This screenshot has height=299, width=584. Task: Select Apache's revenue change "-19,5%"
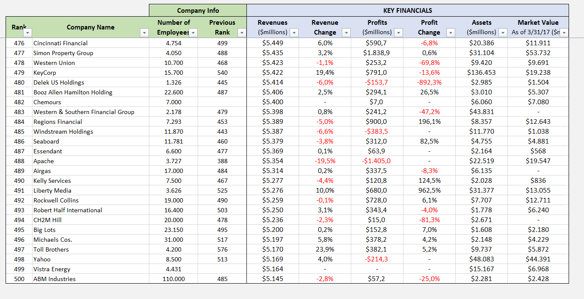pos(325,161)
